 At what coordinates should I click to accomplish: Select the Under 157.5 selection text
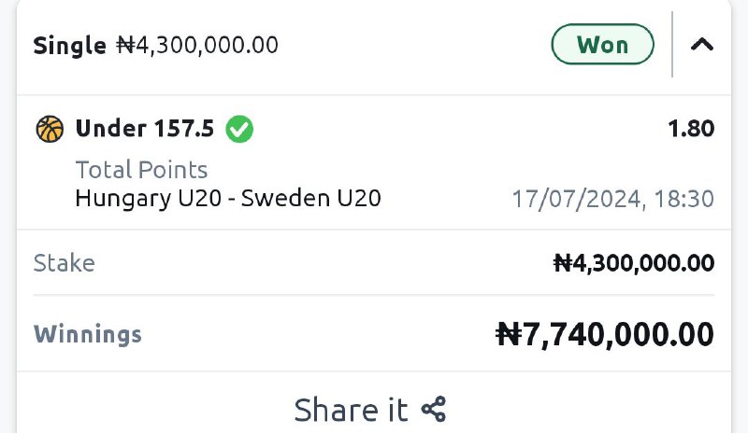[x=145, y=129]
